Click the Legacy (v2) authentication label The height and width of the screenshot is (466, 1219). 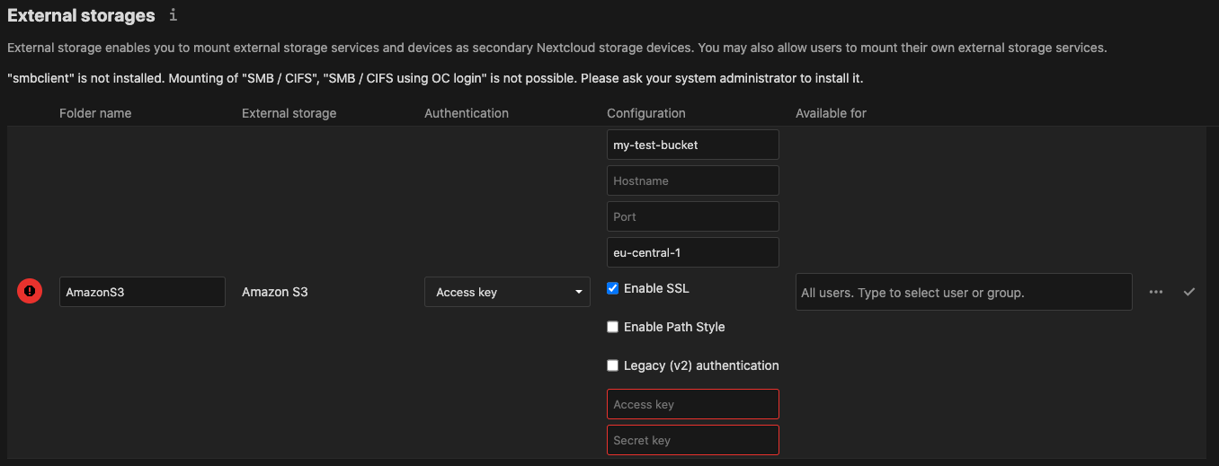pos(701,365)
